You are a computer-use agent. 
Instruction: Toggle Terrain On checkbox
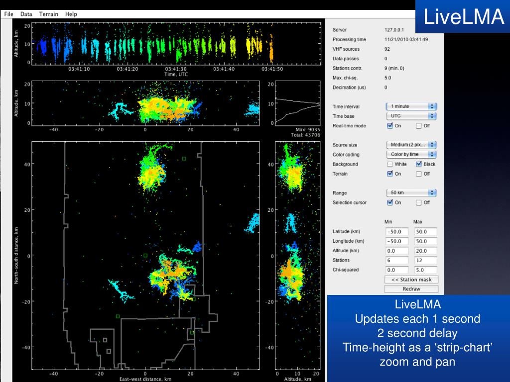[x=390, y=174]
